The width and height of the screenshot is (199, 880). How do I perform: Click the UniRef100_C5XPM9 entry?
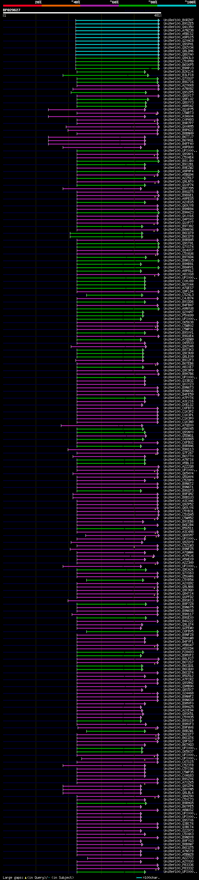pos(178,61)
